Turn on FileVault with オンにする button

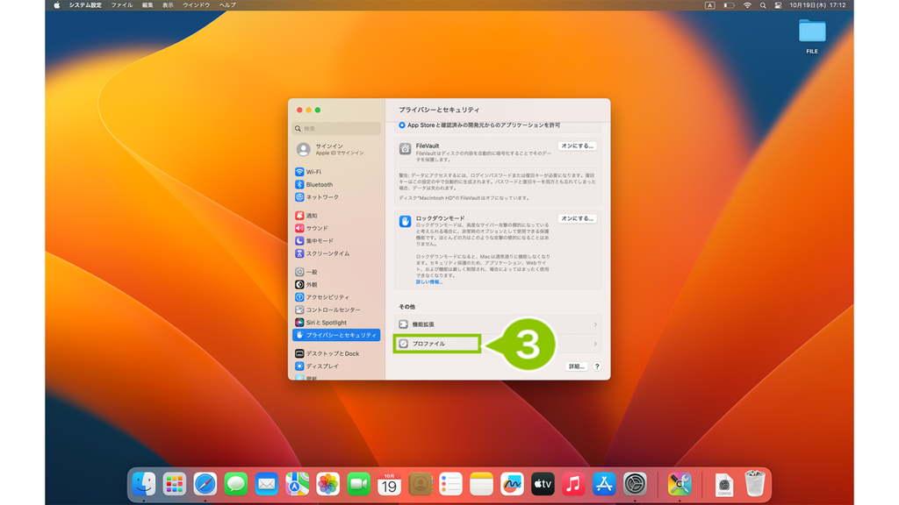(x=578, y=146)
